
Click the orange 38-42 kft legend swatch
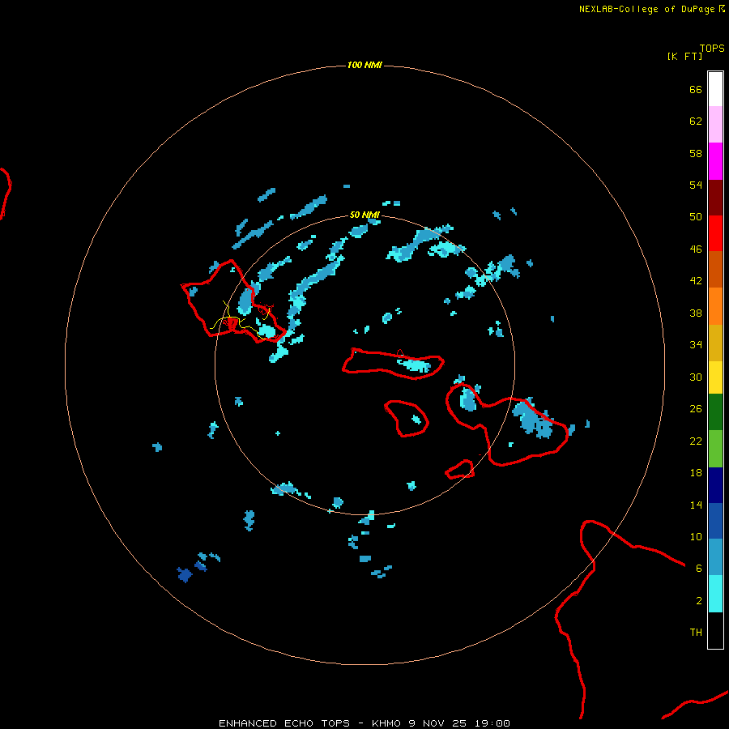[715, 306]
